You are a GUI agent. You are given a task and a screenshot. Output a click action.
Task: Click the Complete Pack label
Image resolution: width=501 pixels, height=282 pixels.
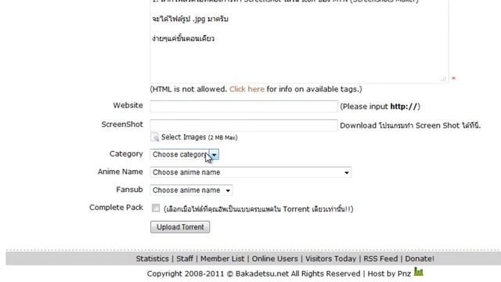[116, 208]
